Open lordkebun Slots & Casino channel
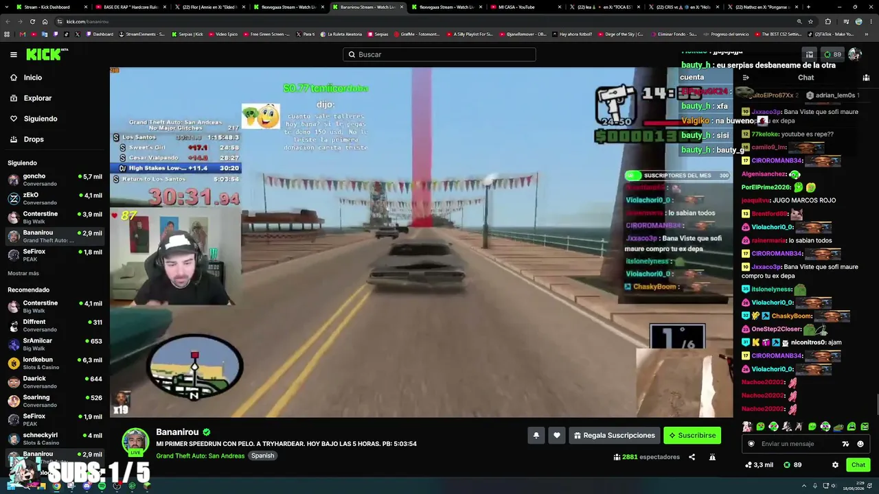879x494 pixels. click(x=55, y=363)
